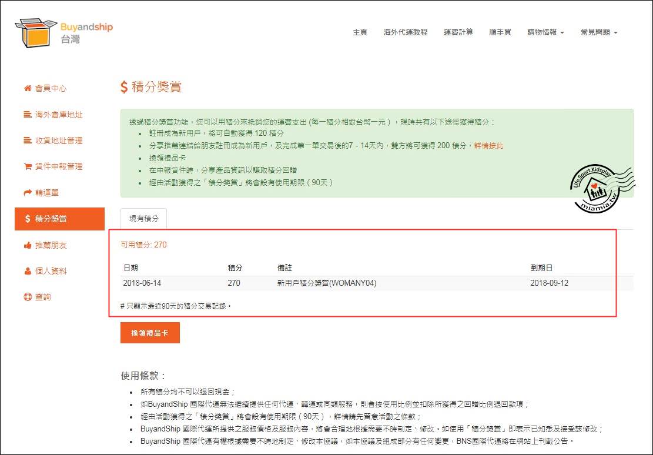653x455 pixels.
Task: Click the Buyandship box logo
Action: pyautogui.click(x=35, y=33)
